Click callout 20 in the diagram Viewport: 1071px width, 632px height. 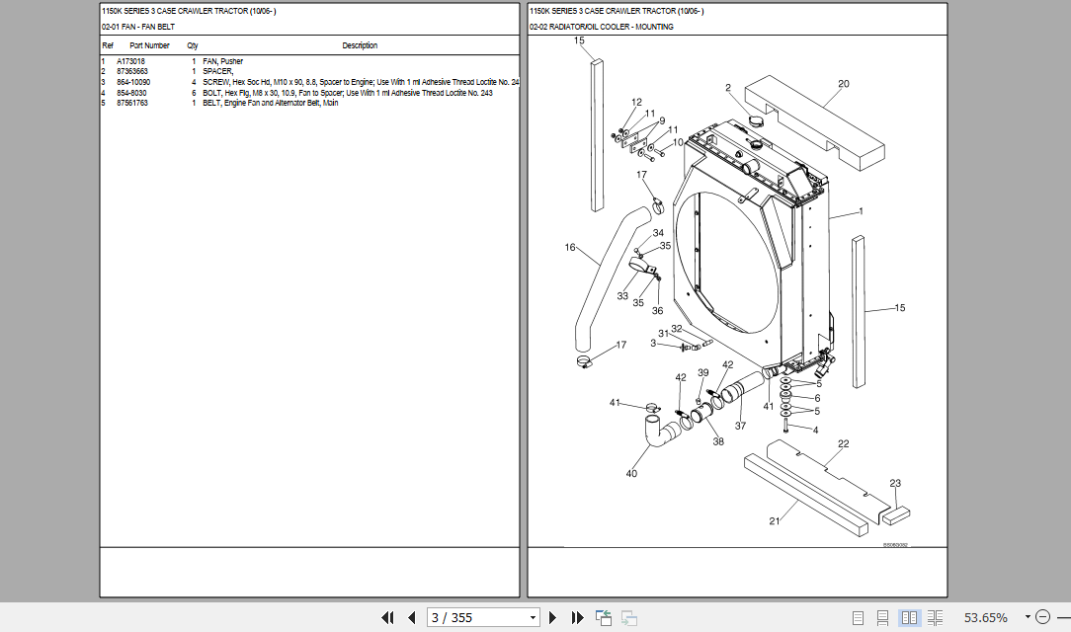pos(844,84)
